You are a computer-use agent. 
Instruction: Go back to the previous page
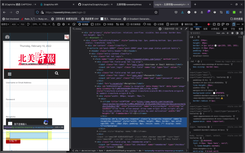pyautogui.click(x=4, y=12)
